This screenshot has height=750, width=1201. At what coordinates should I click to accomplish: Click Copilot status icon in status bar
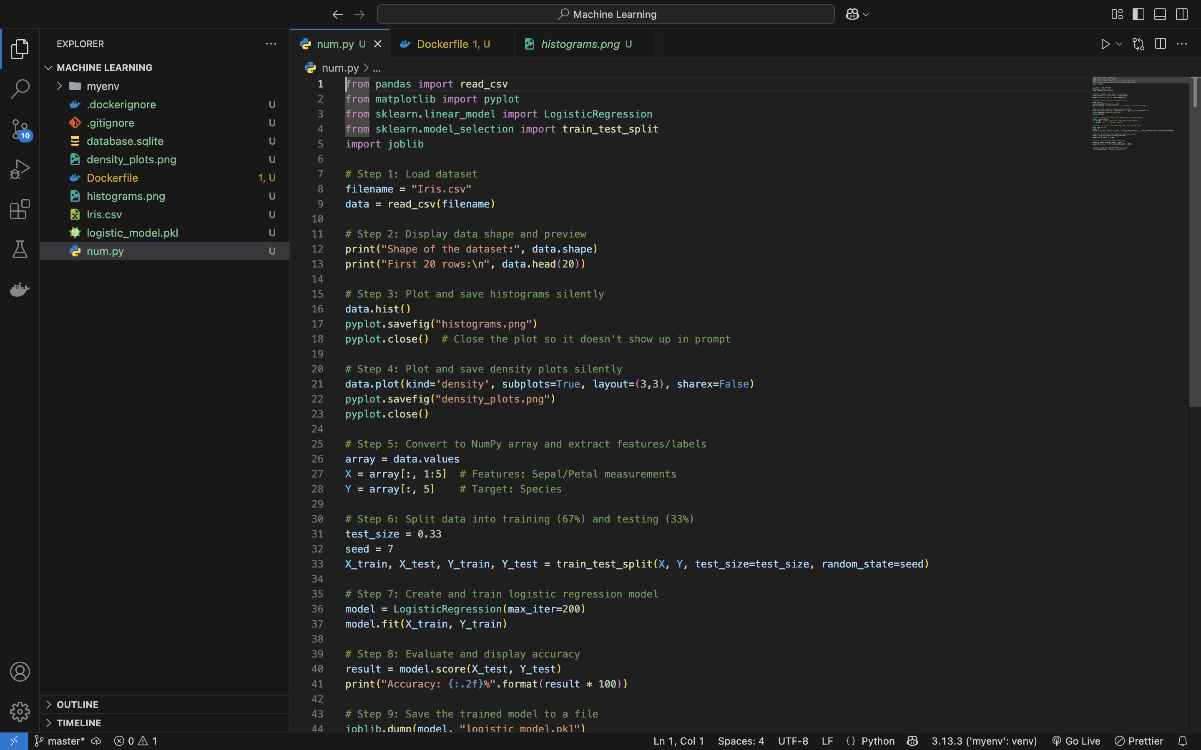[912, 741]
